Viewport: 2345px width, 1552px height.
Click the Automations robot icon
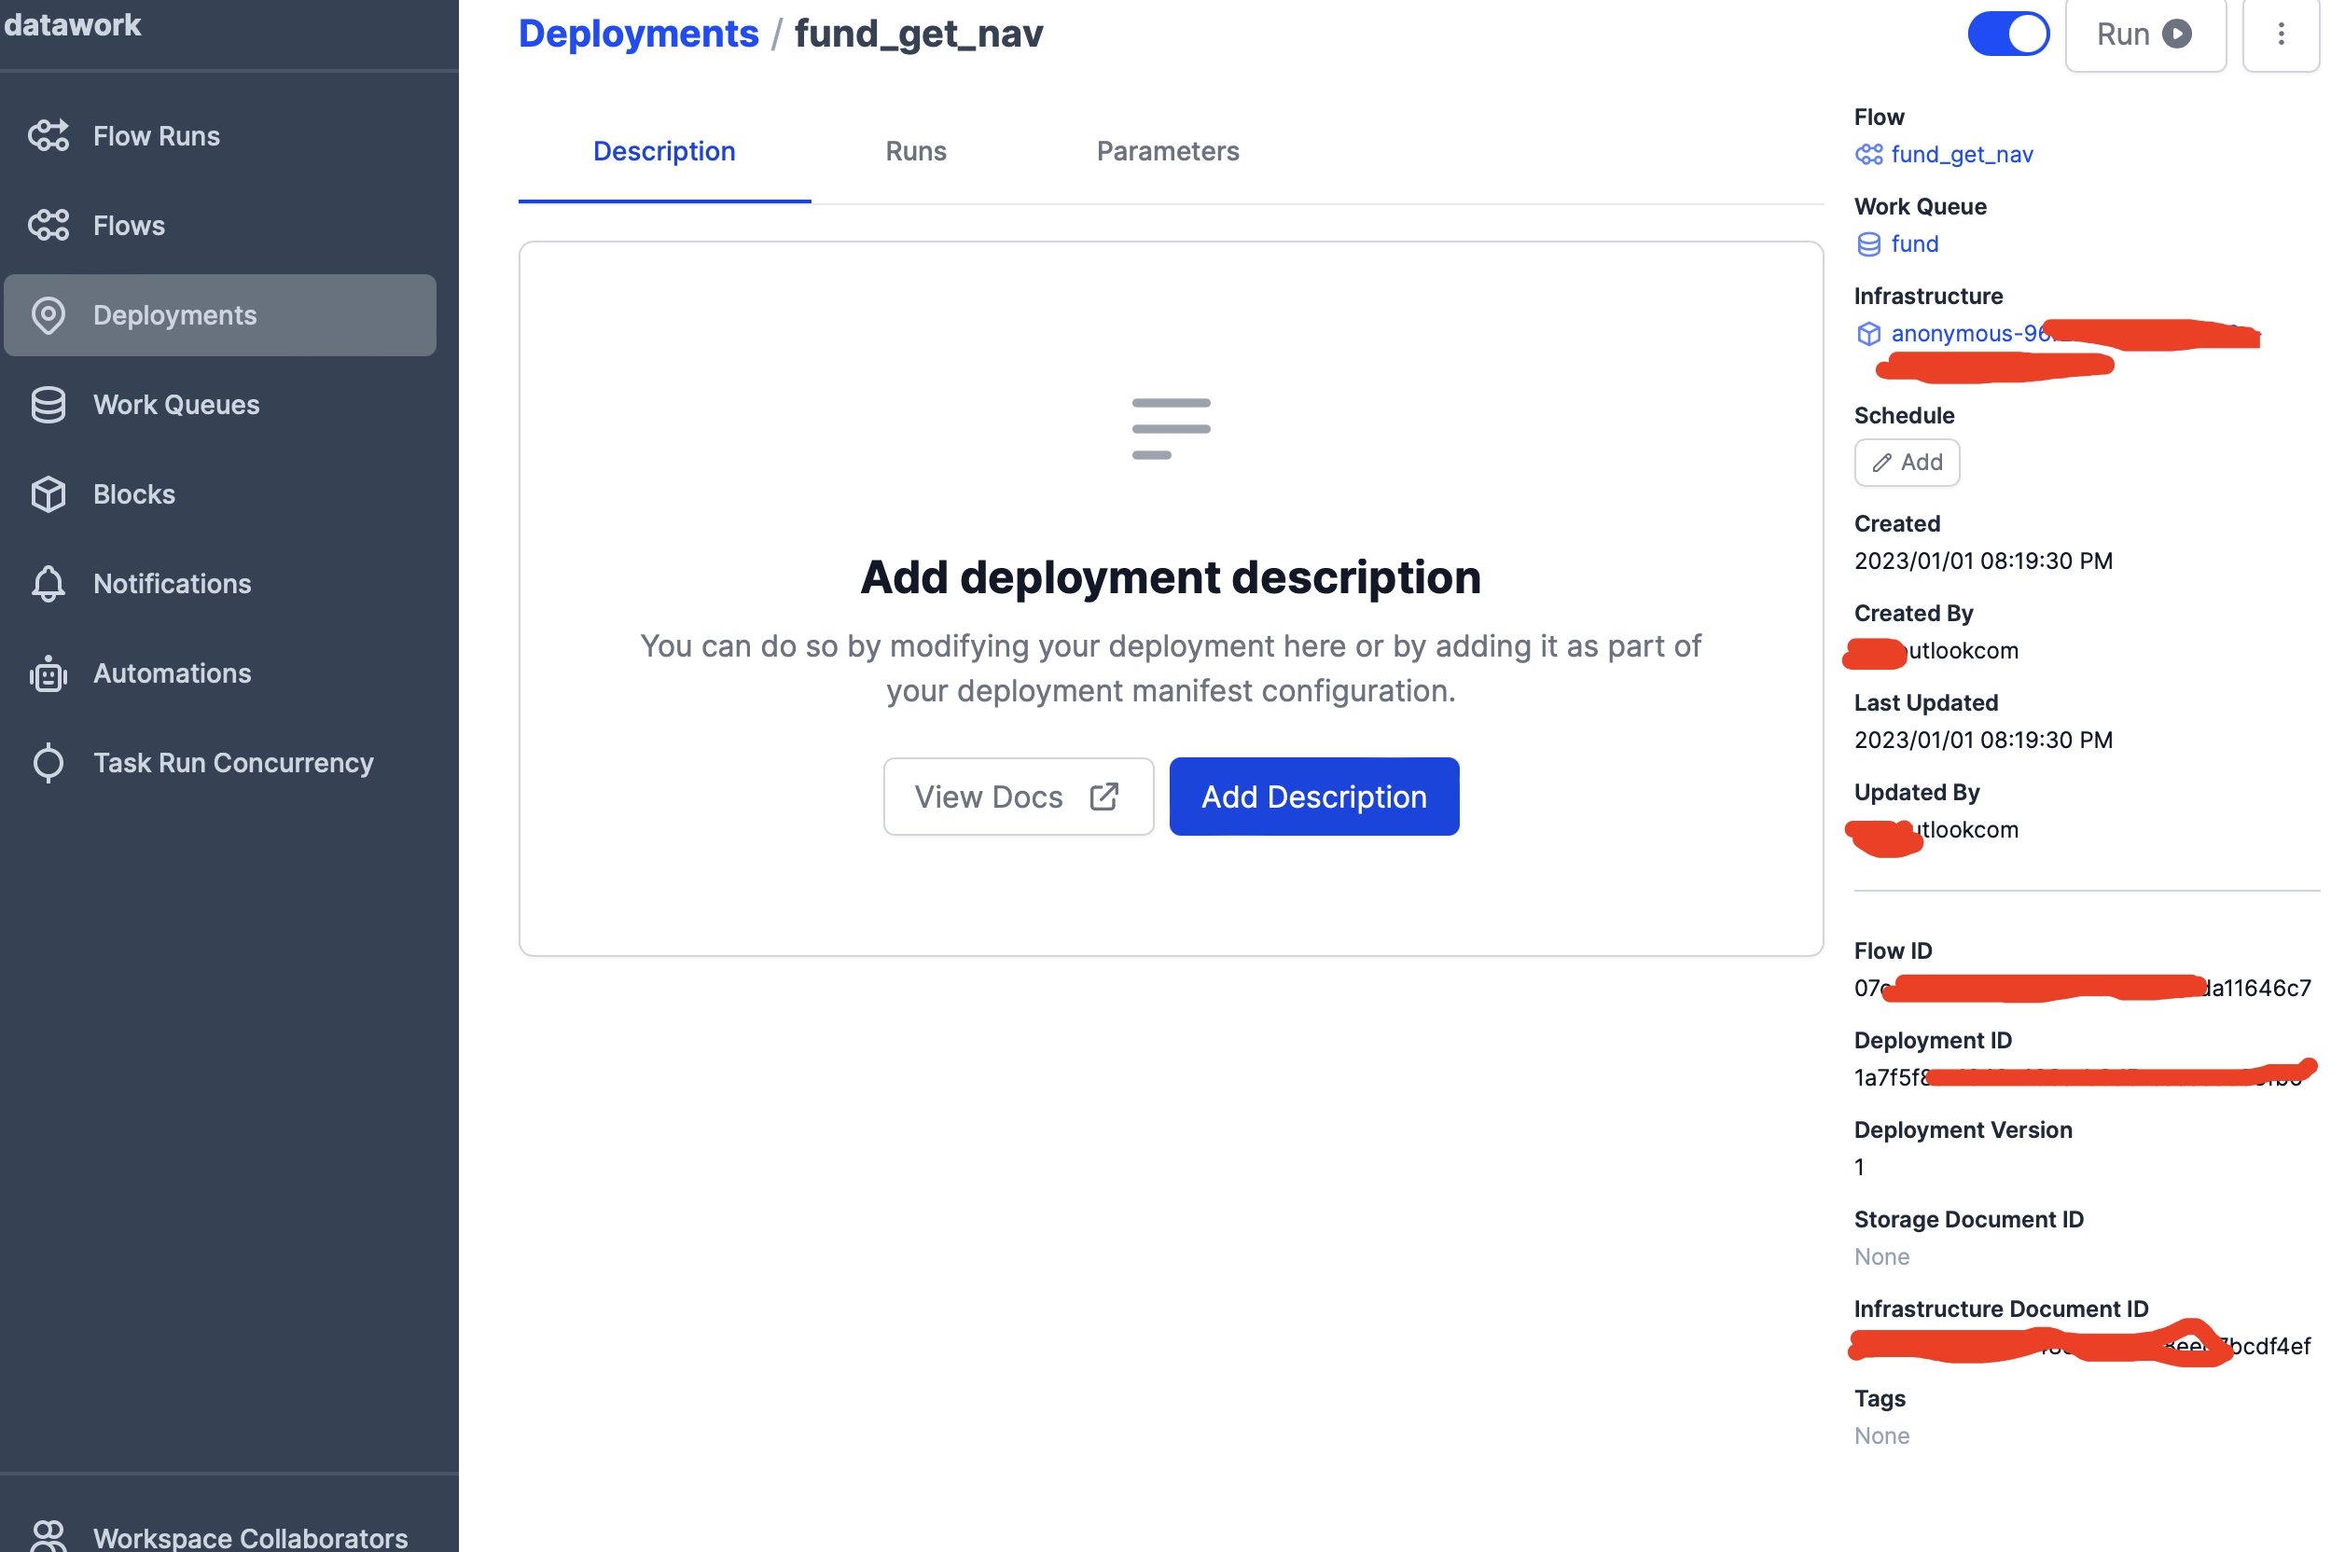pyautogui.click(x=48, y=673)
